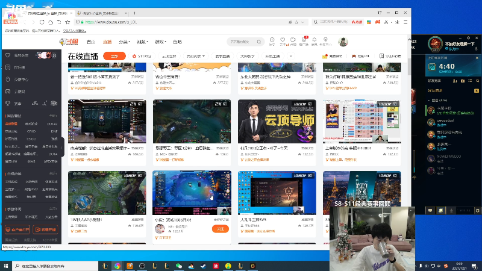Collapse the friend group in LoL client
Image resolution: width=482 pixels, height=271 pixels.
point(429,100)
